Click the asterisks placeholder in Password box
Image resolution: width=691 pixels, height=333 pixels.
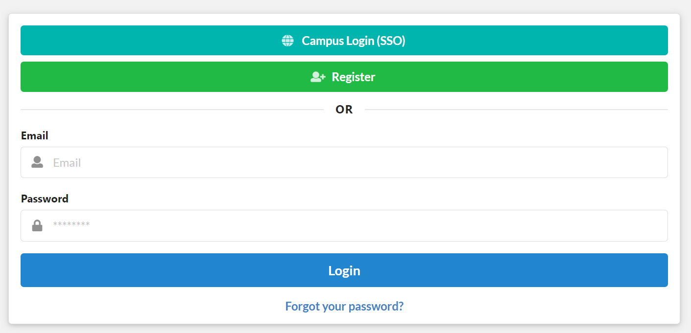tap(71, 225)
